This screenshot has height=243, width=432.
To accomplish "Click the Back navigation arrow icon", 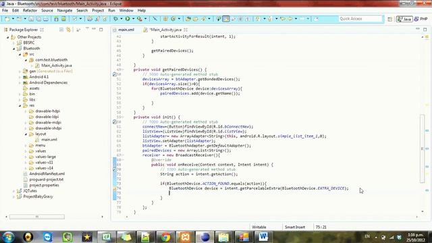I will coord(290,19).
